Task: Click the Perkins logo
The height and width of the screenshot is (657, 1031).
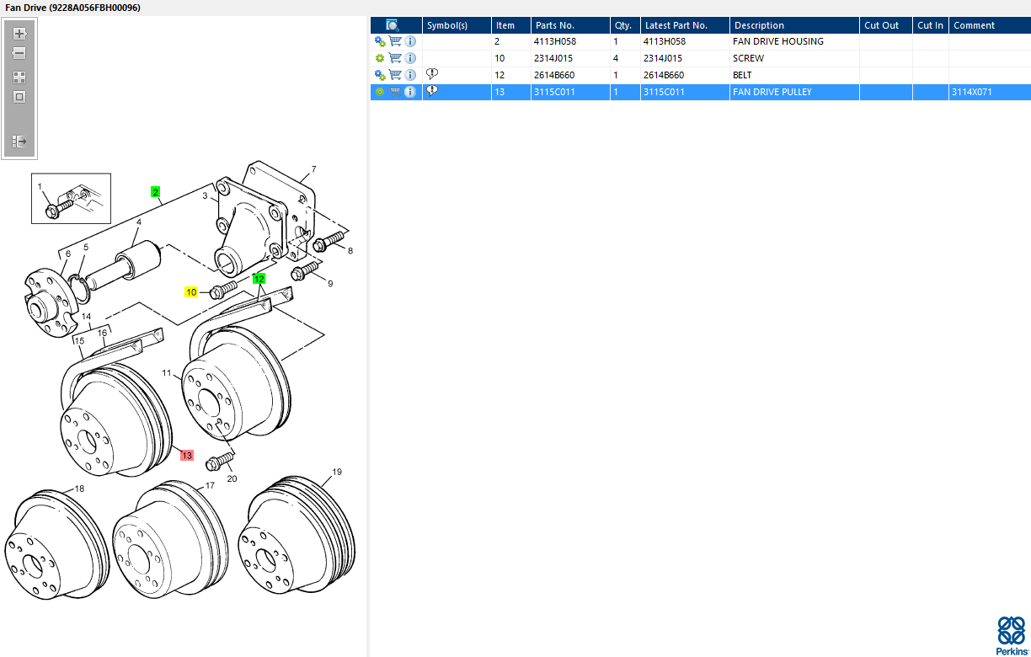Action: pos(1011,635)
